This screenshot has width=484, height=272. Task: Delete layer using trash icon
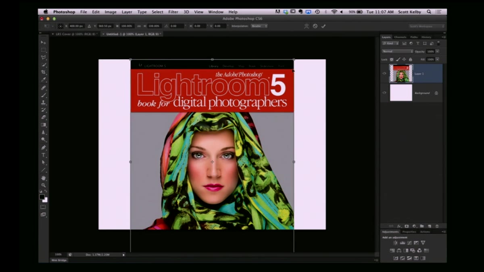pos(437,226)
